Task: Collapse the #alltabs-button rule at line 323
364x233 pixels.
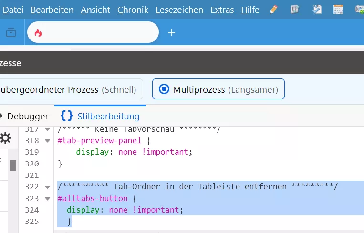Action: pos(47,199)
